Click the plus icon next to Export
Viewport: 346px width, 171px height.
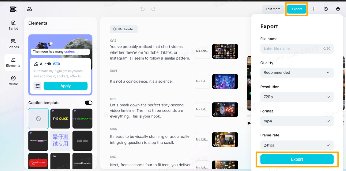(314, 9)
